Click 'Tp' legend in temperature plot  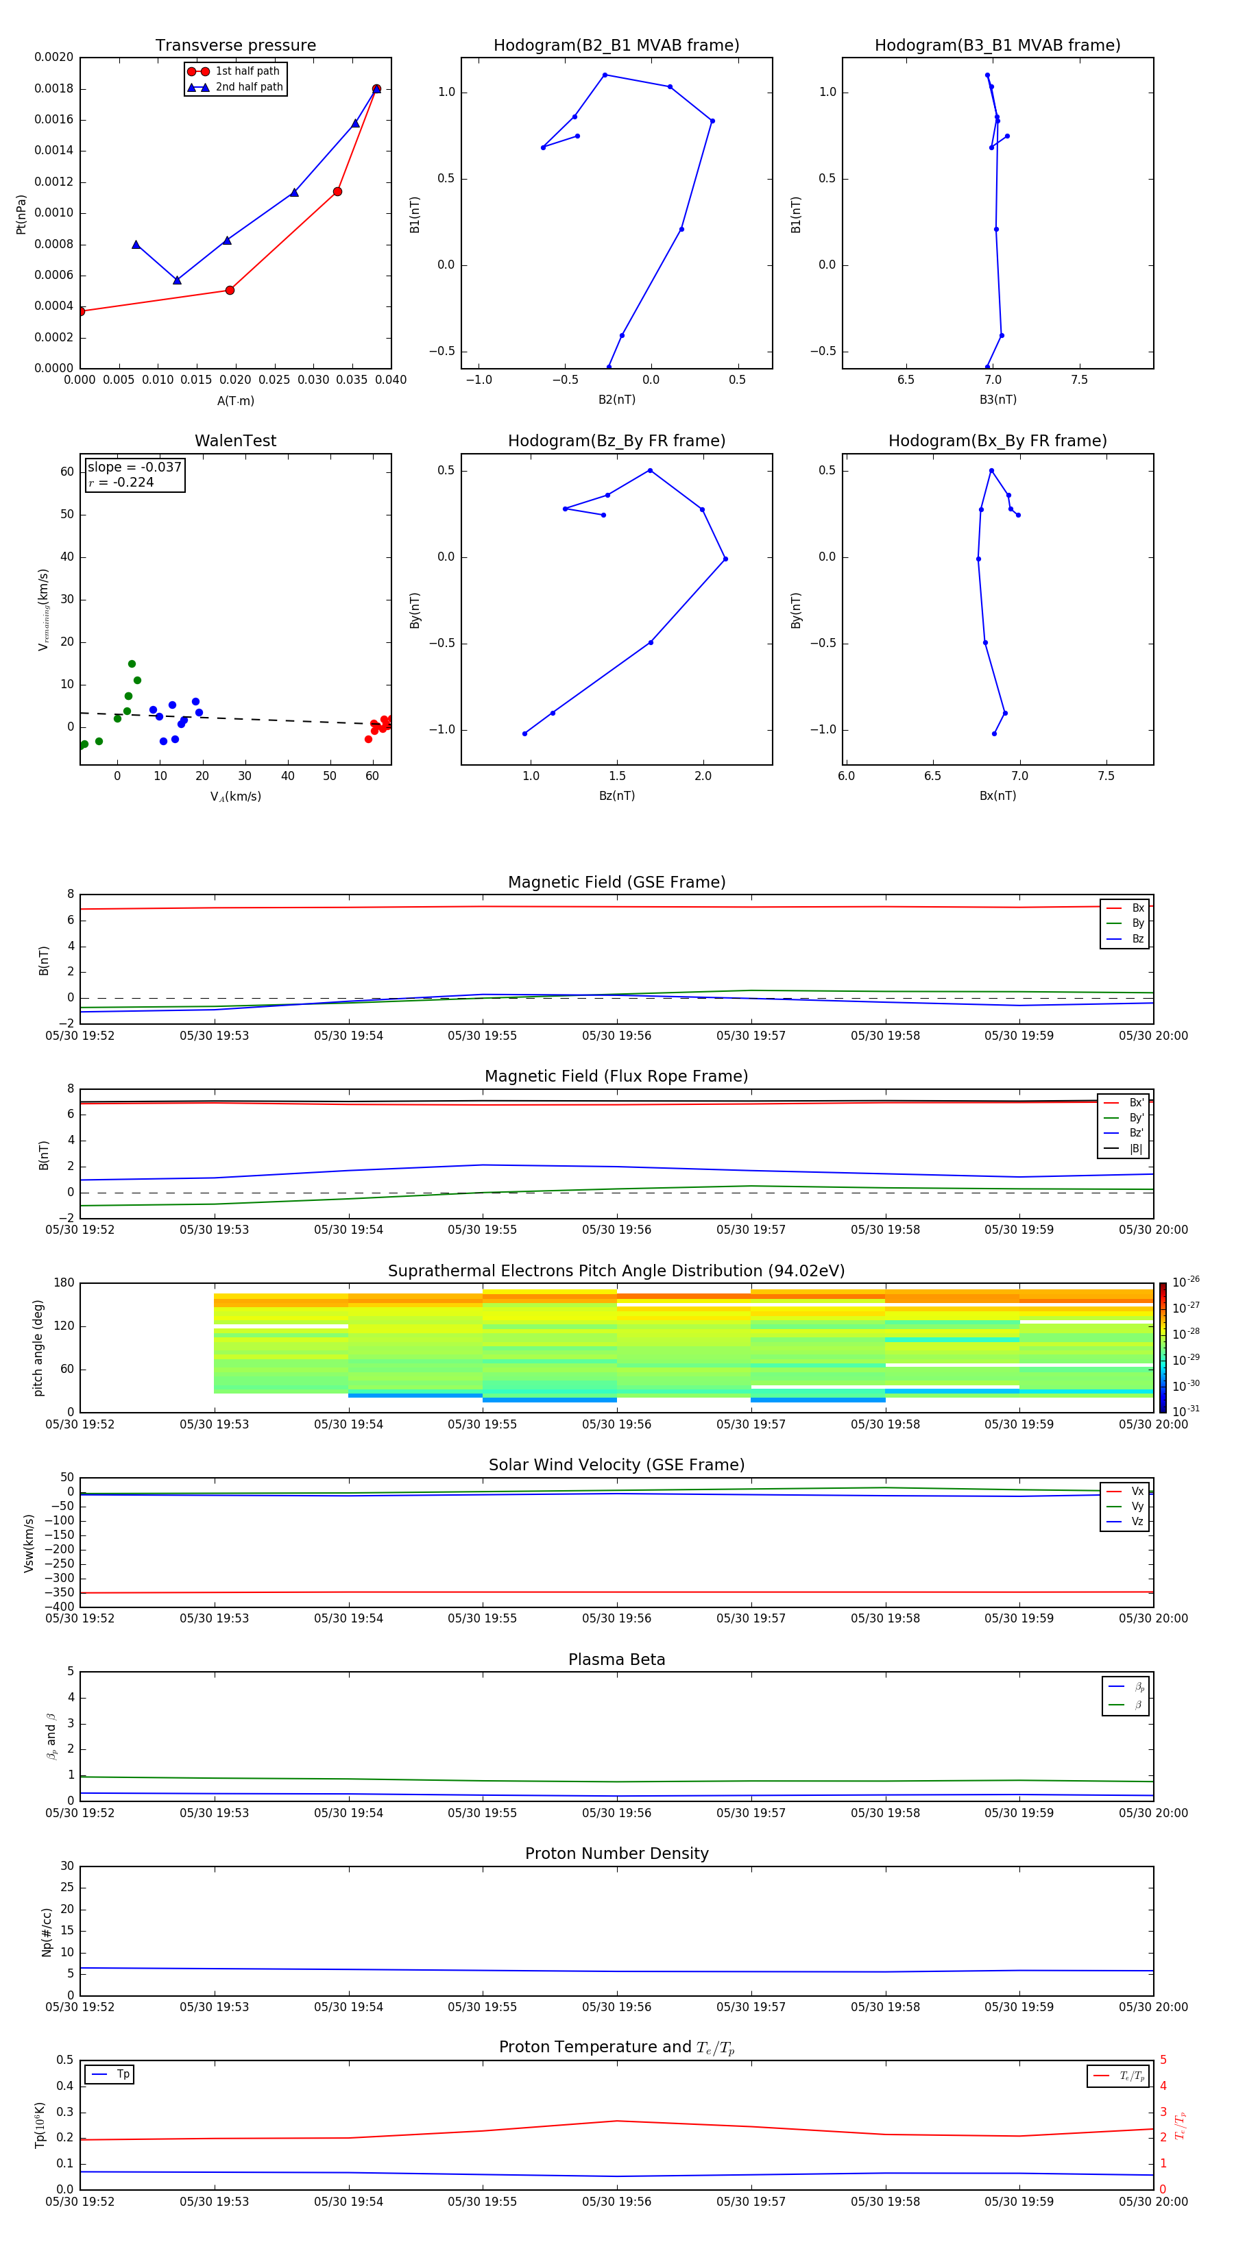pyautogui.click(x=110, y=2074)
